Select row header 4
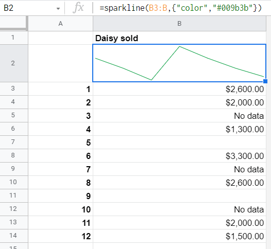271x249 pixels. 14,102
